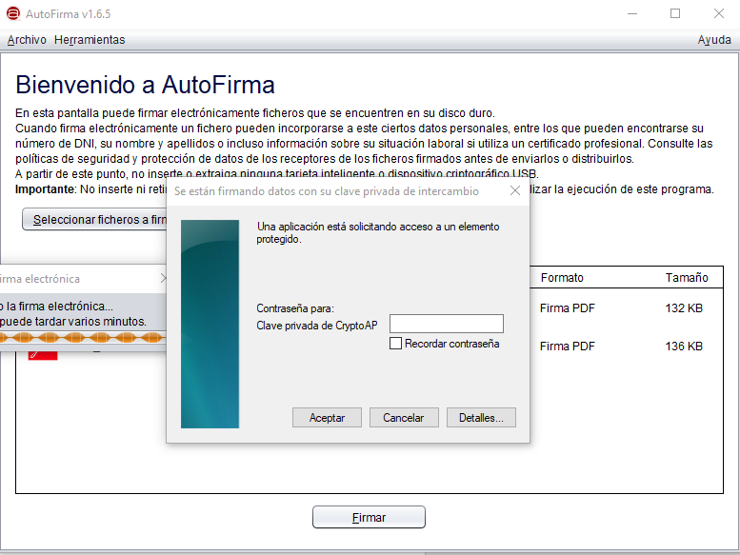740x555 pixels.
Task: Click the AutoFirma logo icon in title bar
Action: click(13, 13)
